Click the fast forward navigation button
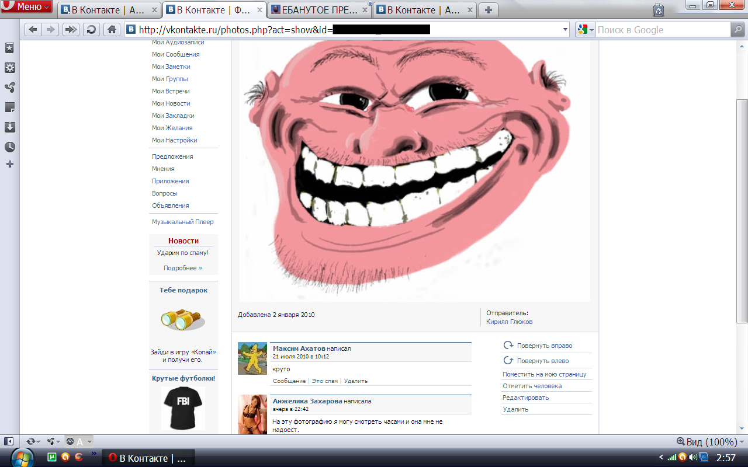 [71, 30]
